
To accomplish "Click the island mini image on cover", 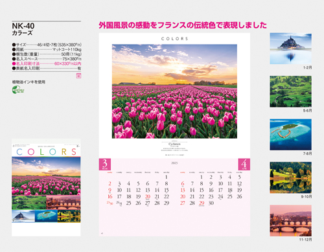I will tap(46, 216).
